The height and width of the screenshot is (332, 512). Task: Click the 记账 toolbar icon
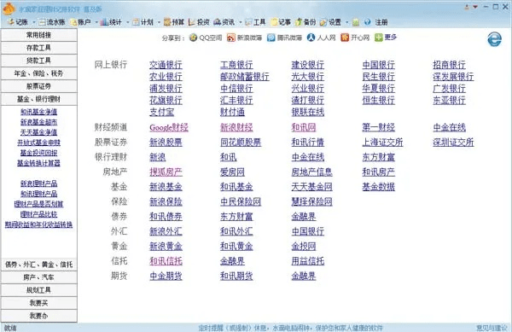(x=11, y=22)
